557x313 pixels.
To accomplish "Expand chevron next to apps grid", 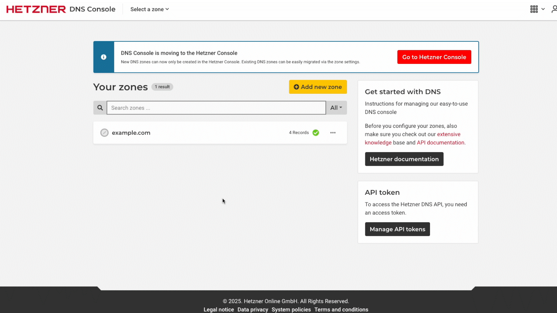I will (543, 9).
